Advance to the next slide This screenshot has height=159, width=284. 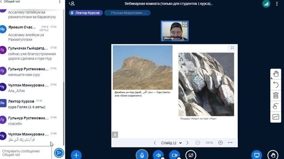click(x=187, y=143)
